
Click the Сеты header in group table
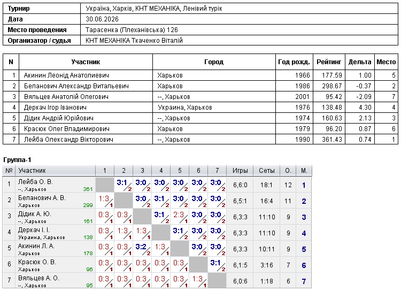(x=266, y=171)
